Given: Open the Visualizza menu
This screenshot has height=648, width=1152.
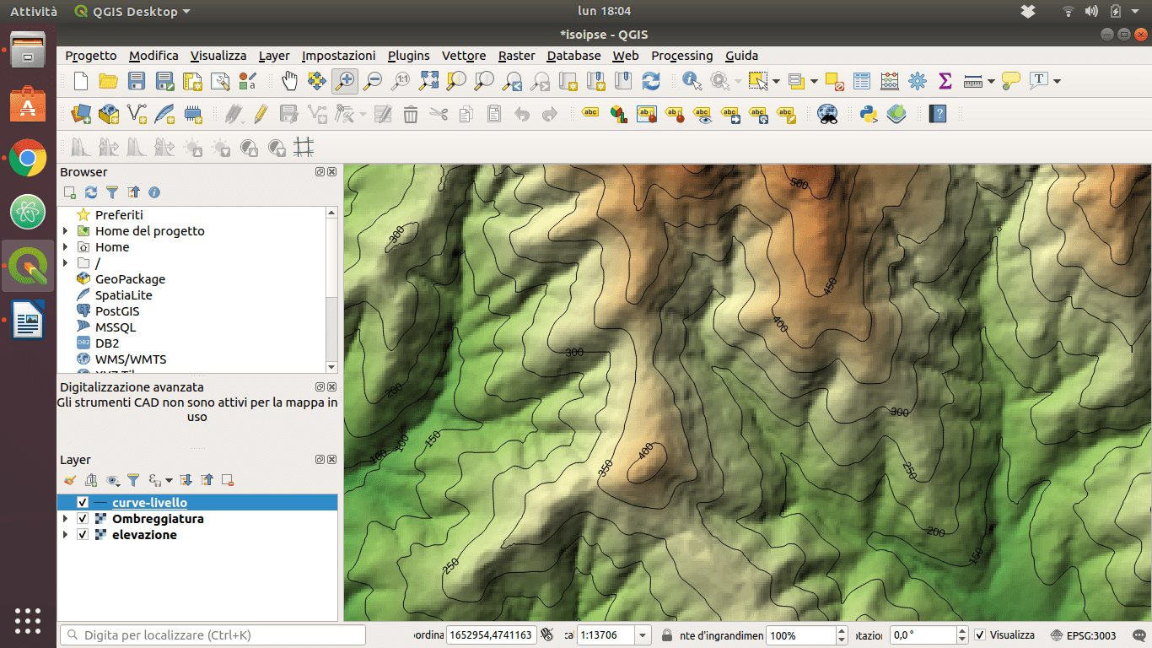Looking at the screenshot, I should click(x=218, y=56).
